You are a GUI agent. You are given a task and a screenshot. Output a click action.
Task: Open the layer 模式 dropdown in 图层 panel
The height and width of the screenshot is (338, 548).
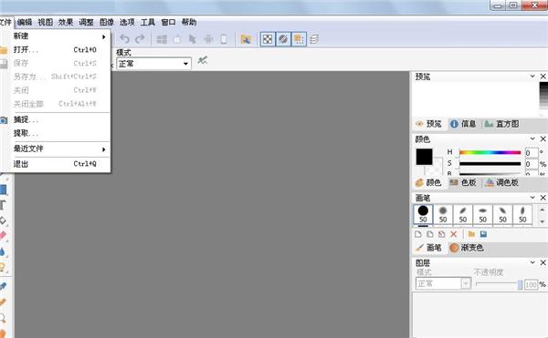[443, 283]
